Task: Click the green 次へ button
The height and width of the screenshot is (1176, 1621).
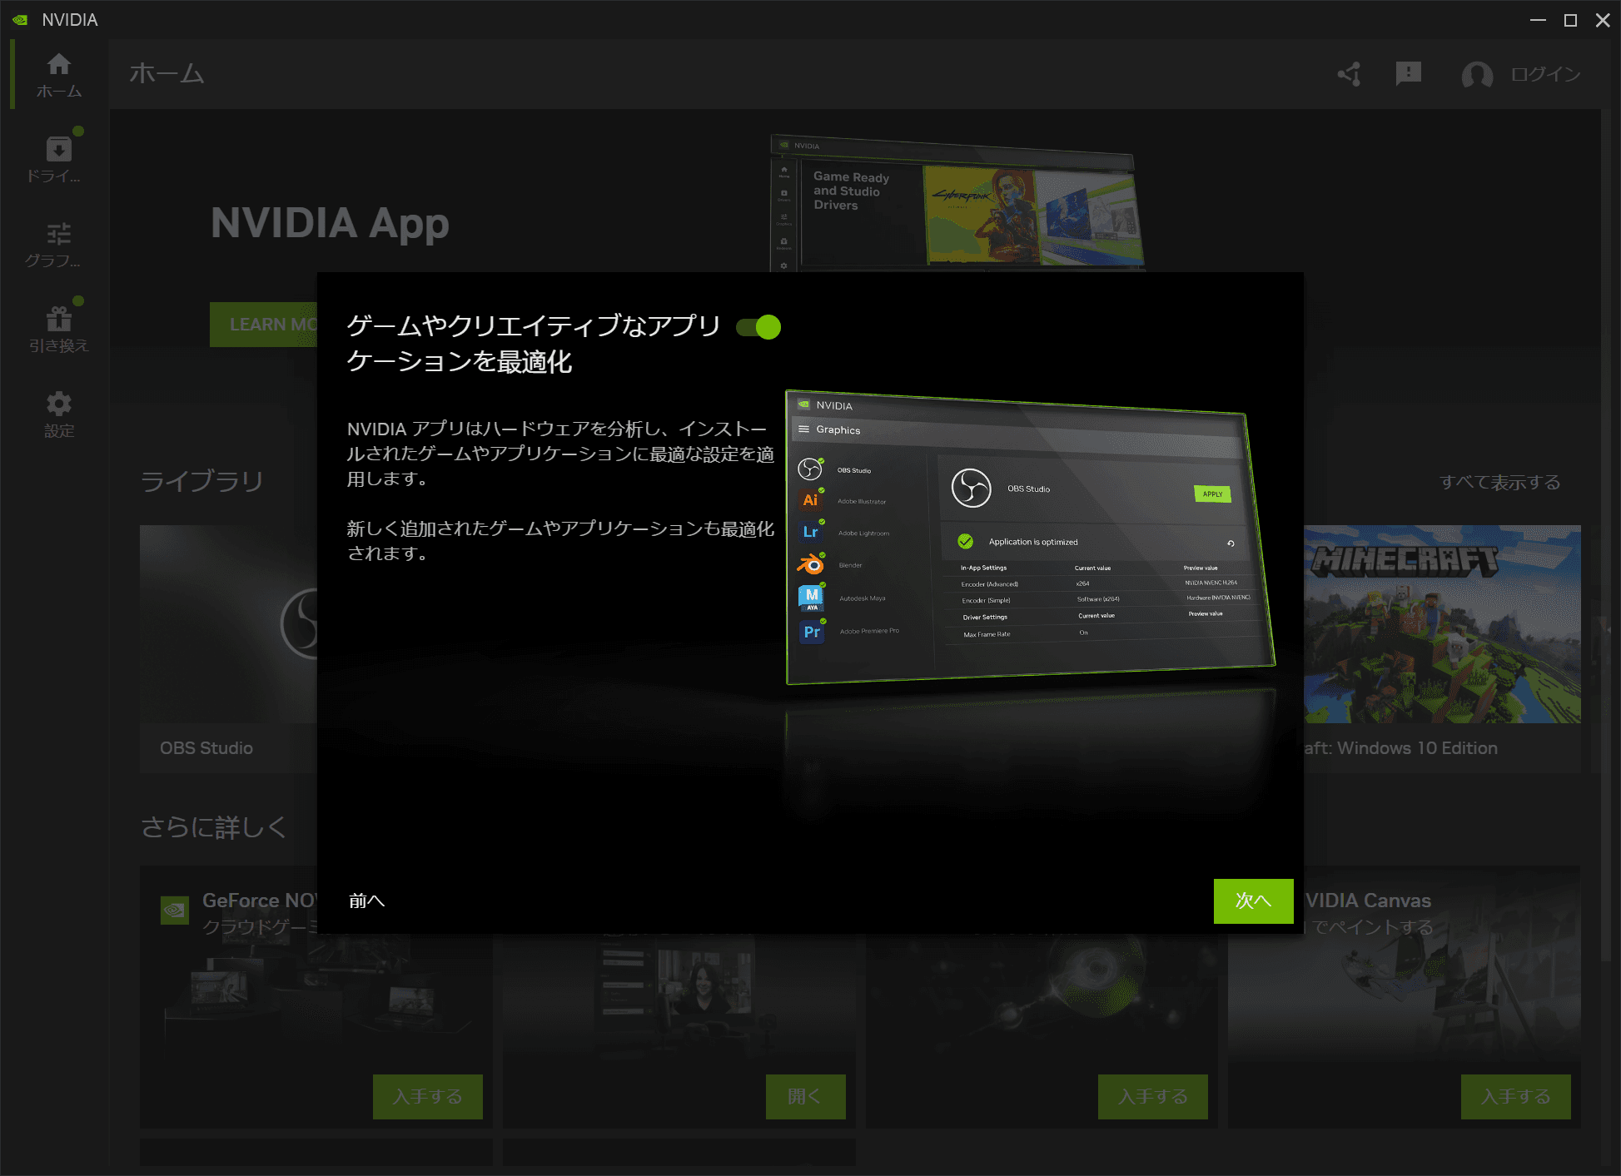Action: tap(1253, 901)
